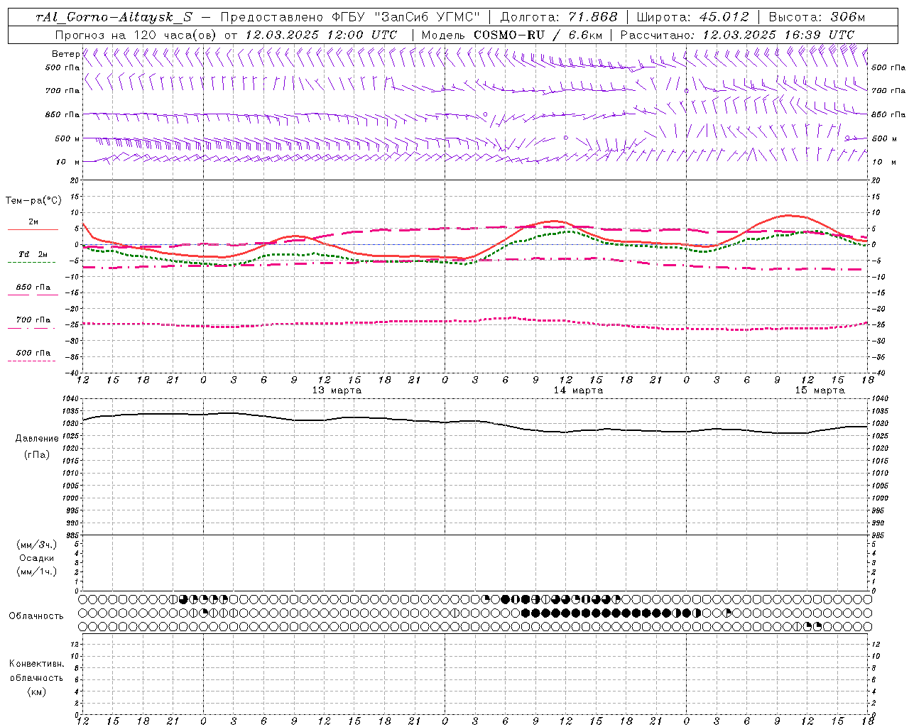Click the "Тем-ра(°C)" temperature panel label
Screen dimensions: 909x727
tap(33, 201)
